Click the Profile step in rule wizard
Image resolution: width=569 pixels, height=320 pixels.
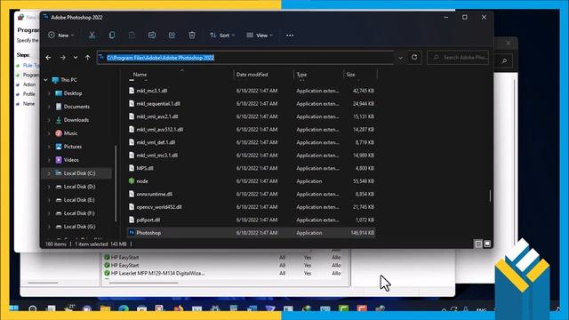click(x=29, y=94)
